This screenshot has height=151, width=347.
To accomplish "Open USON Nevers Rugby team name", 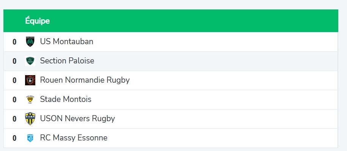I will [77, 119].
